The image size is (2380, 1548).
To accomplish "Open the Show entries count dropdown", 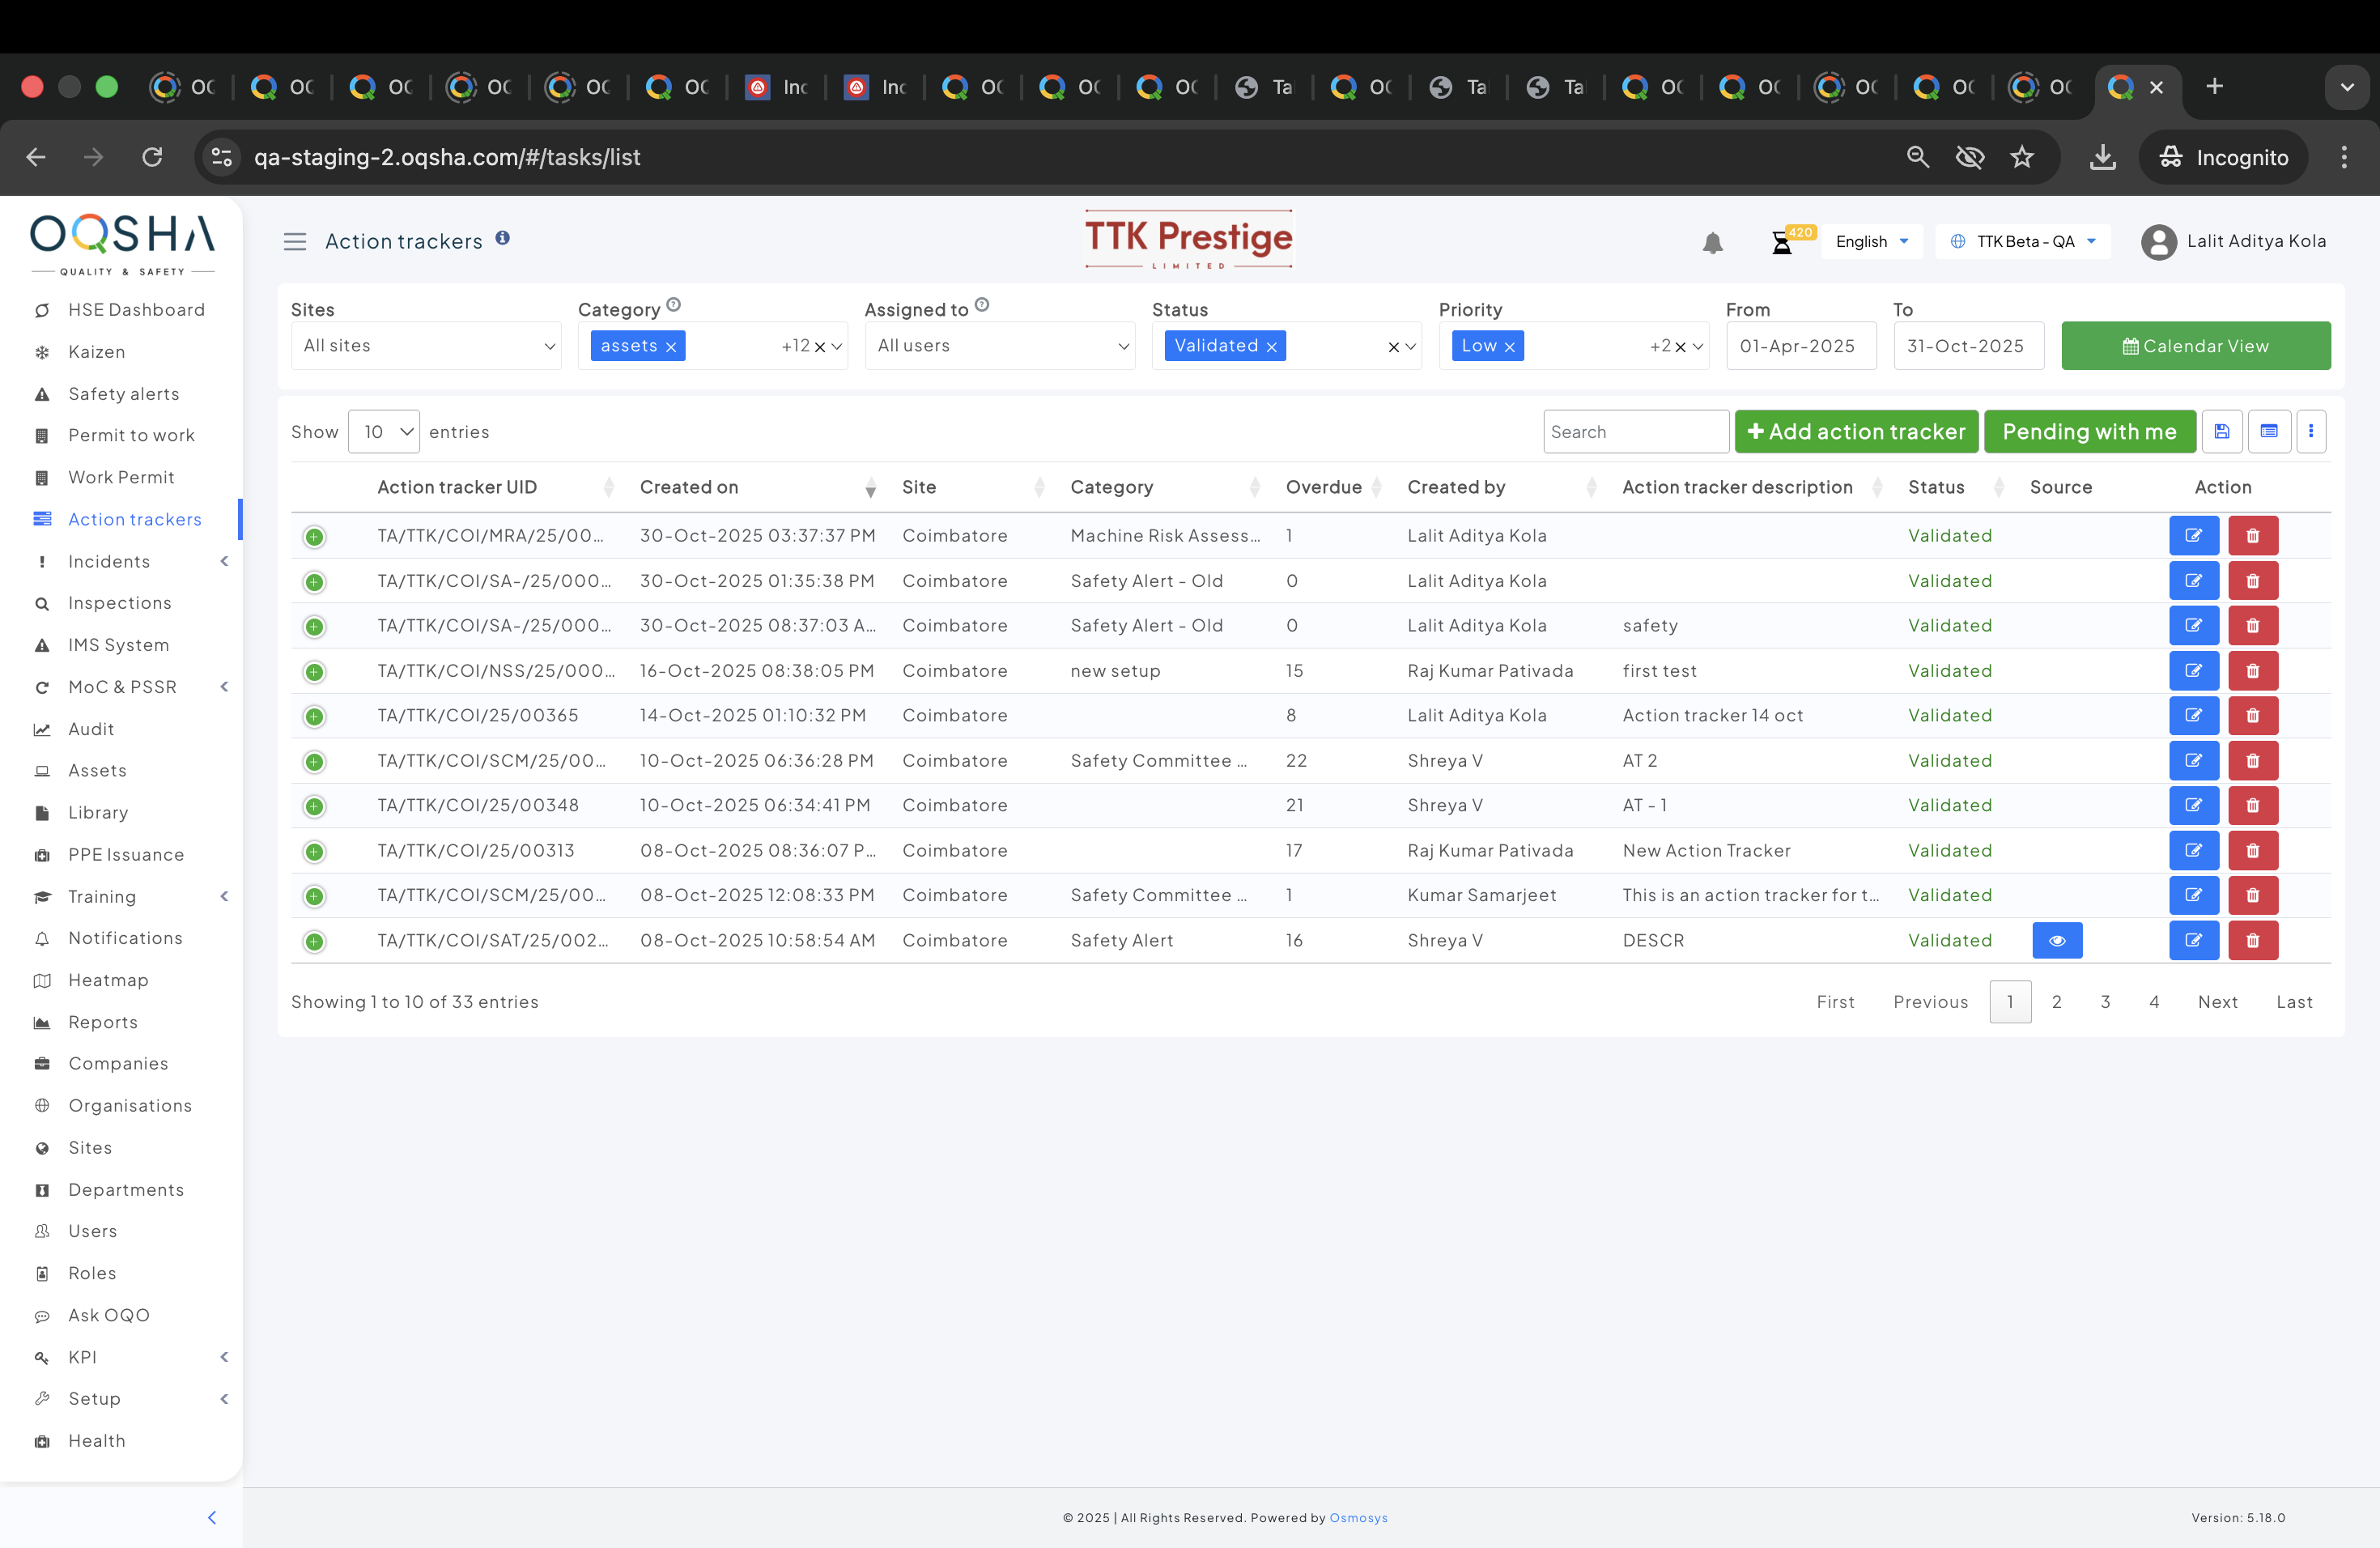I will click(x=383, y=432).
